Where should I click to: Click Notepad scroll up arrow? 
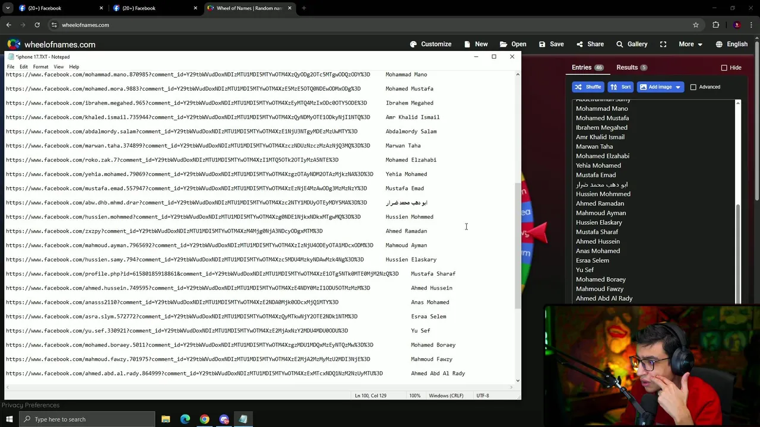518,74
